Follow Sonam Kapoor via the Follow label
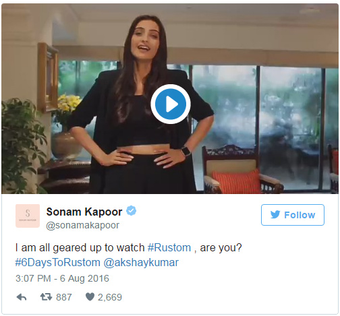This screenshot has width=340, height=316. pos(300,215)
